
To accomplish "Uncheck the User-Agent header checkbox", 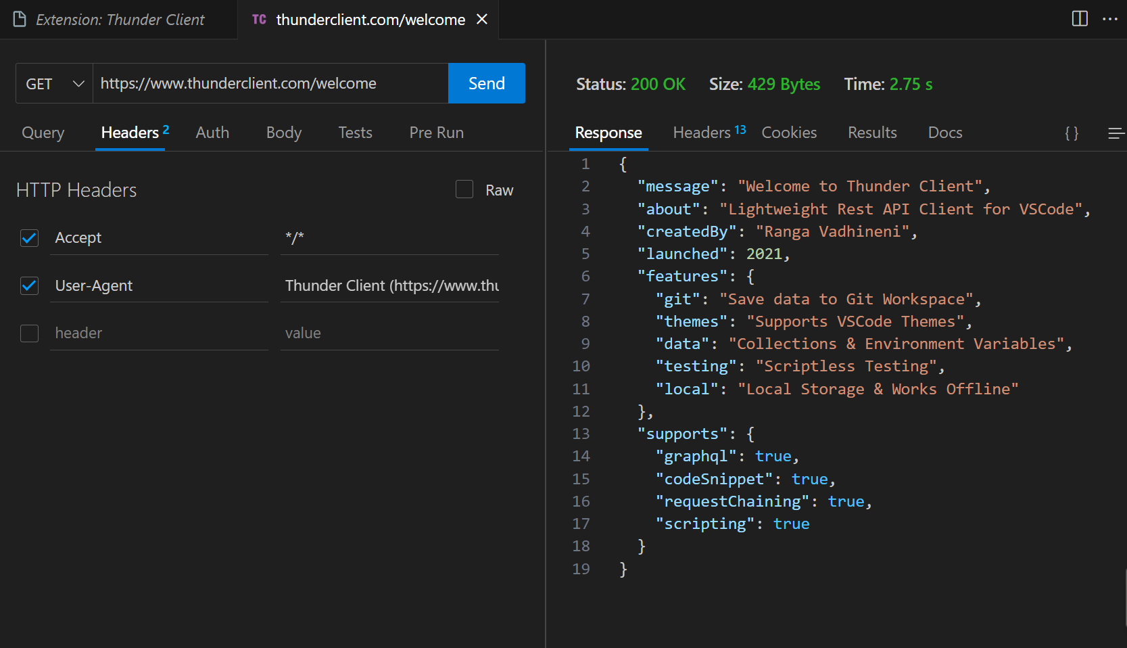I will (29, 285).
